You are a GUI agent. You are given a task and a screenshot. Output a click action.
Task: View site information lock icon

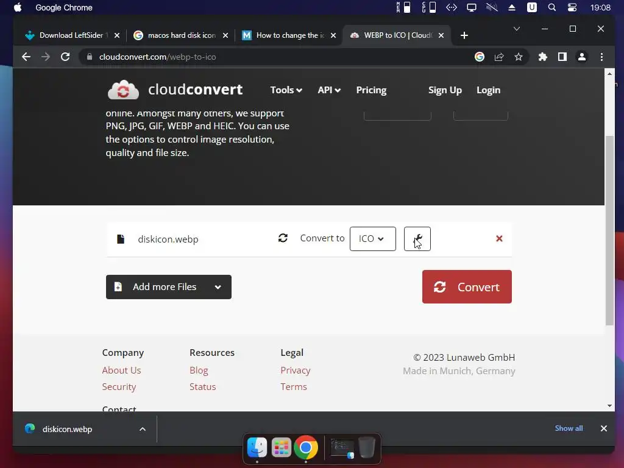pyautogui.click(x=90, y=57)
